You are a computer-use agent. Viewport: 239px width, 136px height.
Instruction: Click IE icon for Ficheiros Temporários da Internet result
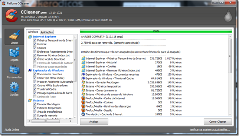coord(83,59)
